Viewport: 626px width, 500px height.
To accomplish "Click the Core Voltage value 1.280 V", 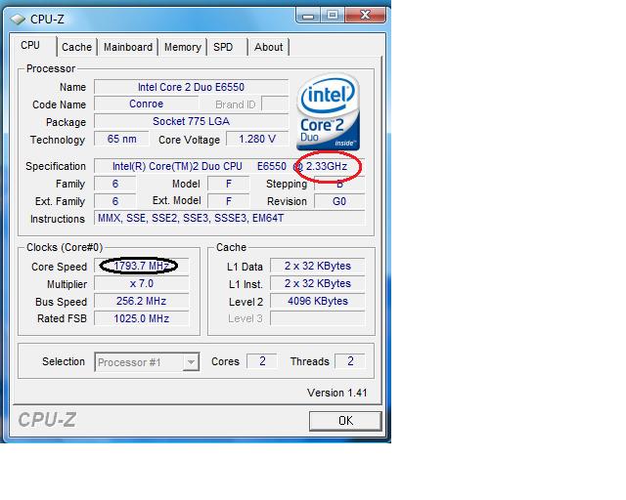I will [257, 139].
